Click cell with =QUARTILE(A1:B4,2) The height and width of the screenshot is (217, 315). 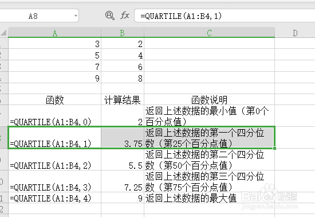54,160
